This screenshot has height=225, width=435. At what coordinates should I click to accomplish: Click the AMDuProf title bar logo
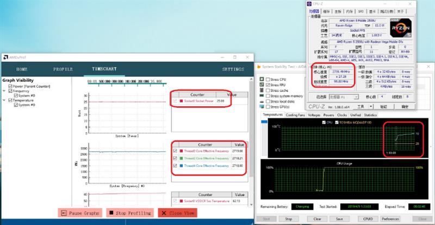[x=4, y=56]
